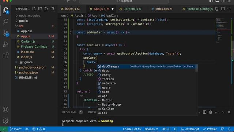Image resolution: width=234 pixels, height=132 pixels.
Task: Toggle secondary sidebar layout icon in title bar
Action: pos(223,1)
